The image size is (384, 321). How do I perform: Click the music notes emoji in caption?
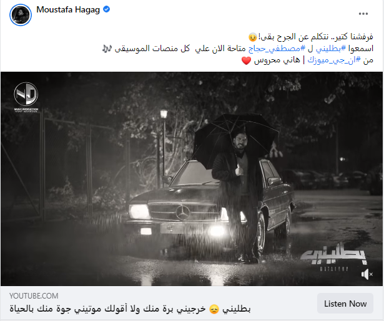click(107, 49)
